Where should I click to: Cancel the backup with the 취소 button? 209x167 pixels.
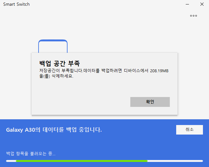(189, 129)
